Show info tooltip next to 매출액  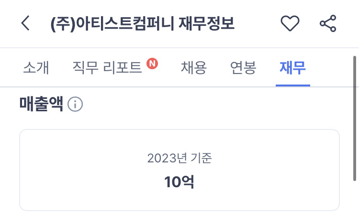(x=75, y=104)
